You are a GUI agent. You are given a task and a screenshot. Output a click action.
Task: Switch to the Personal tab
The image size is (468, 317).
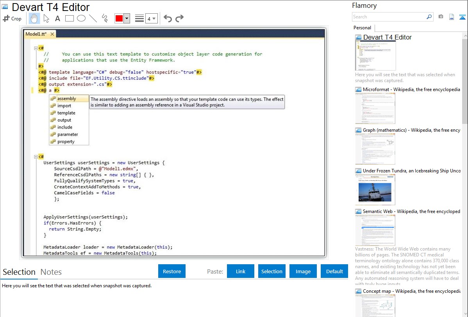363,28
